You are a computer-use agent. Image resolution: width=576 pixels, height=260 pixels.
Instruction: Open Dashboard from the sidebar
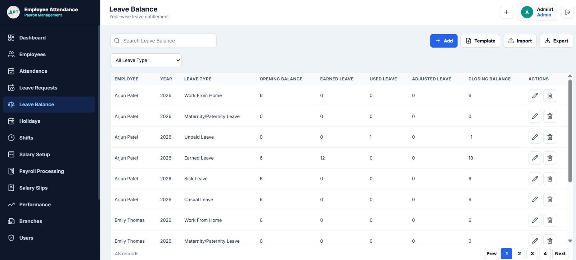[49, 38]
